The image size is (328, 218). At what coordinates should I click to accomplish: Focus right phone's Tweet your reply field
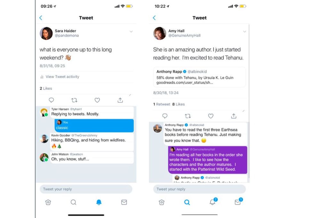tap(199, 189)
